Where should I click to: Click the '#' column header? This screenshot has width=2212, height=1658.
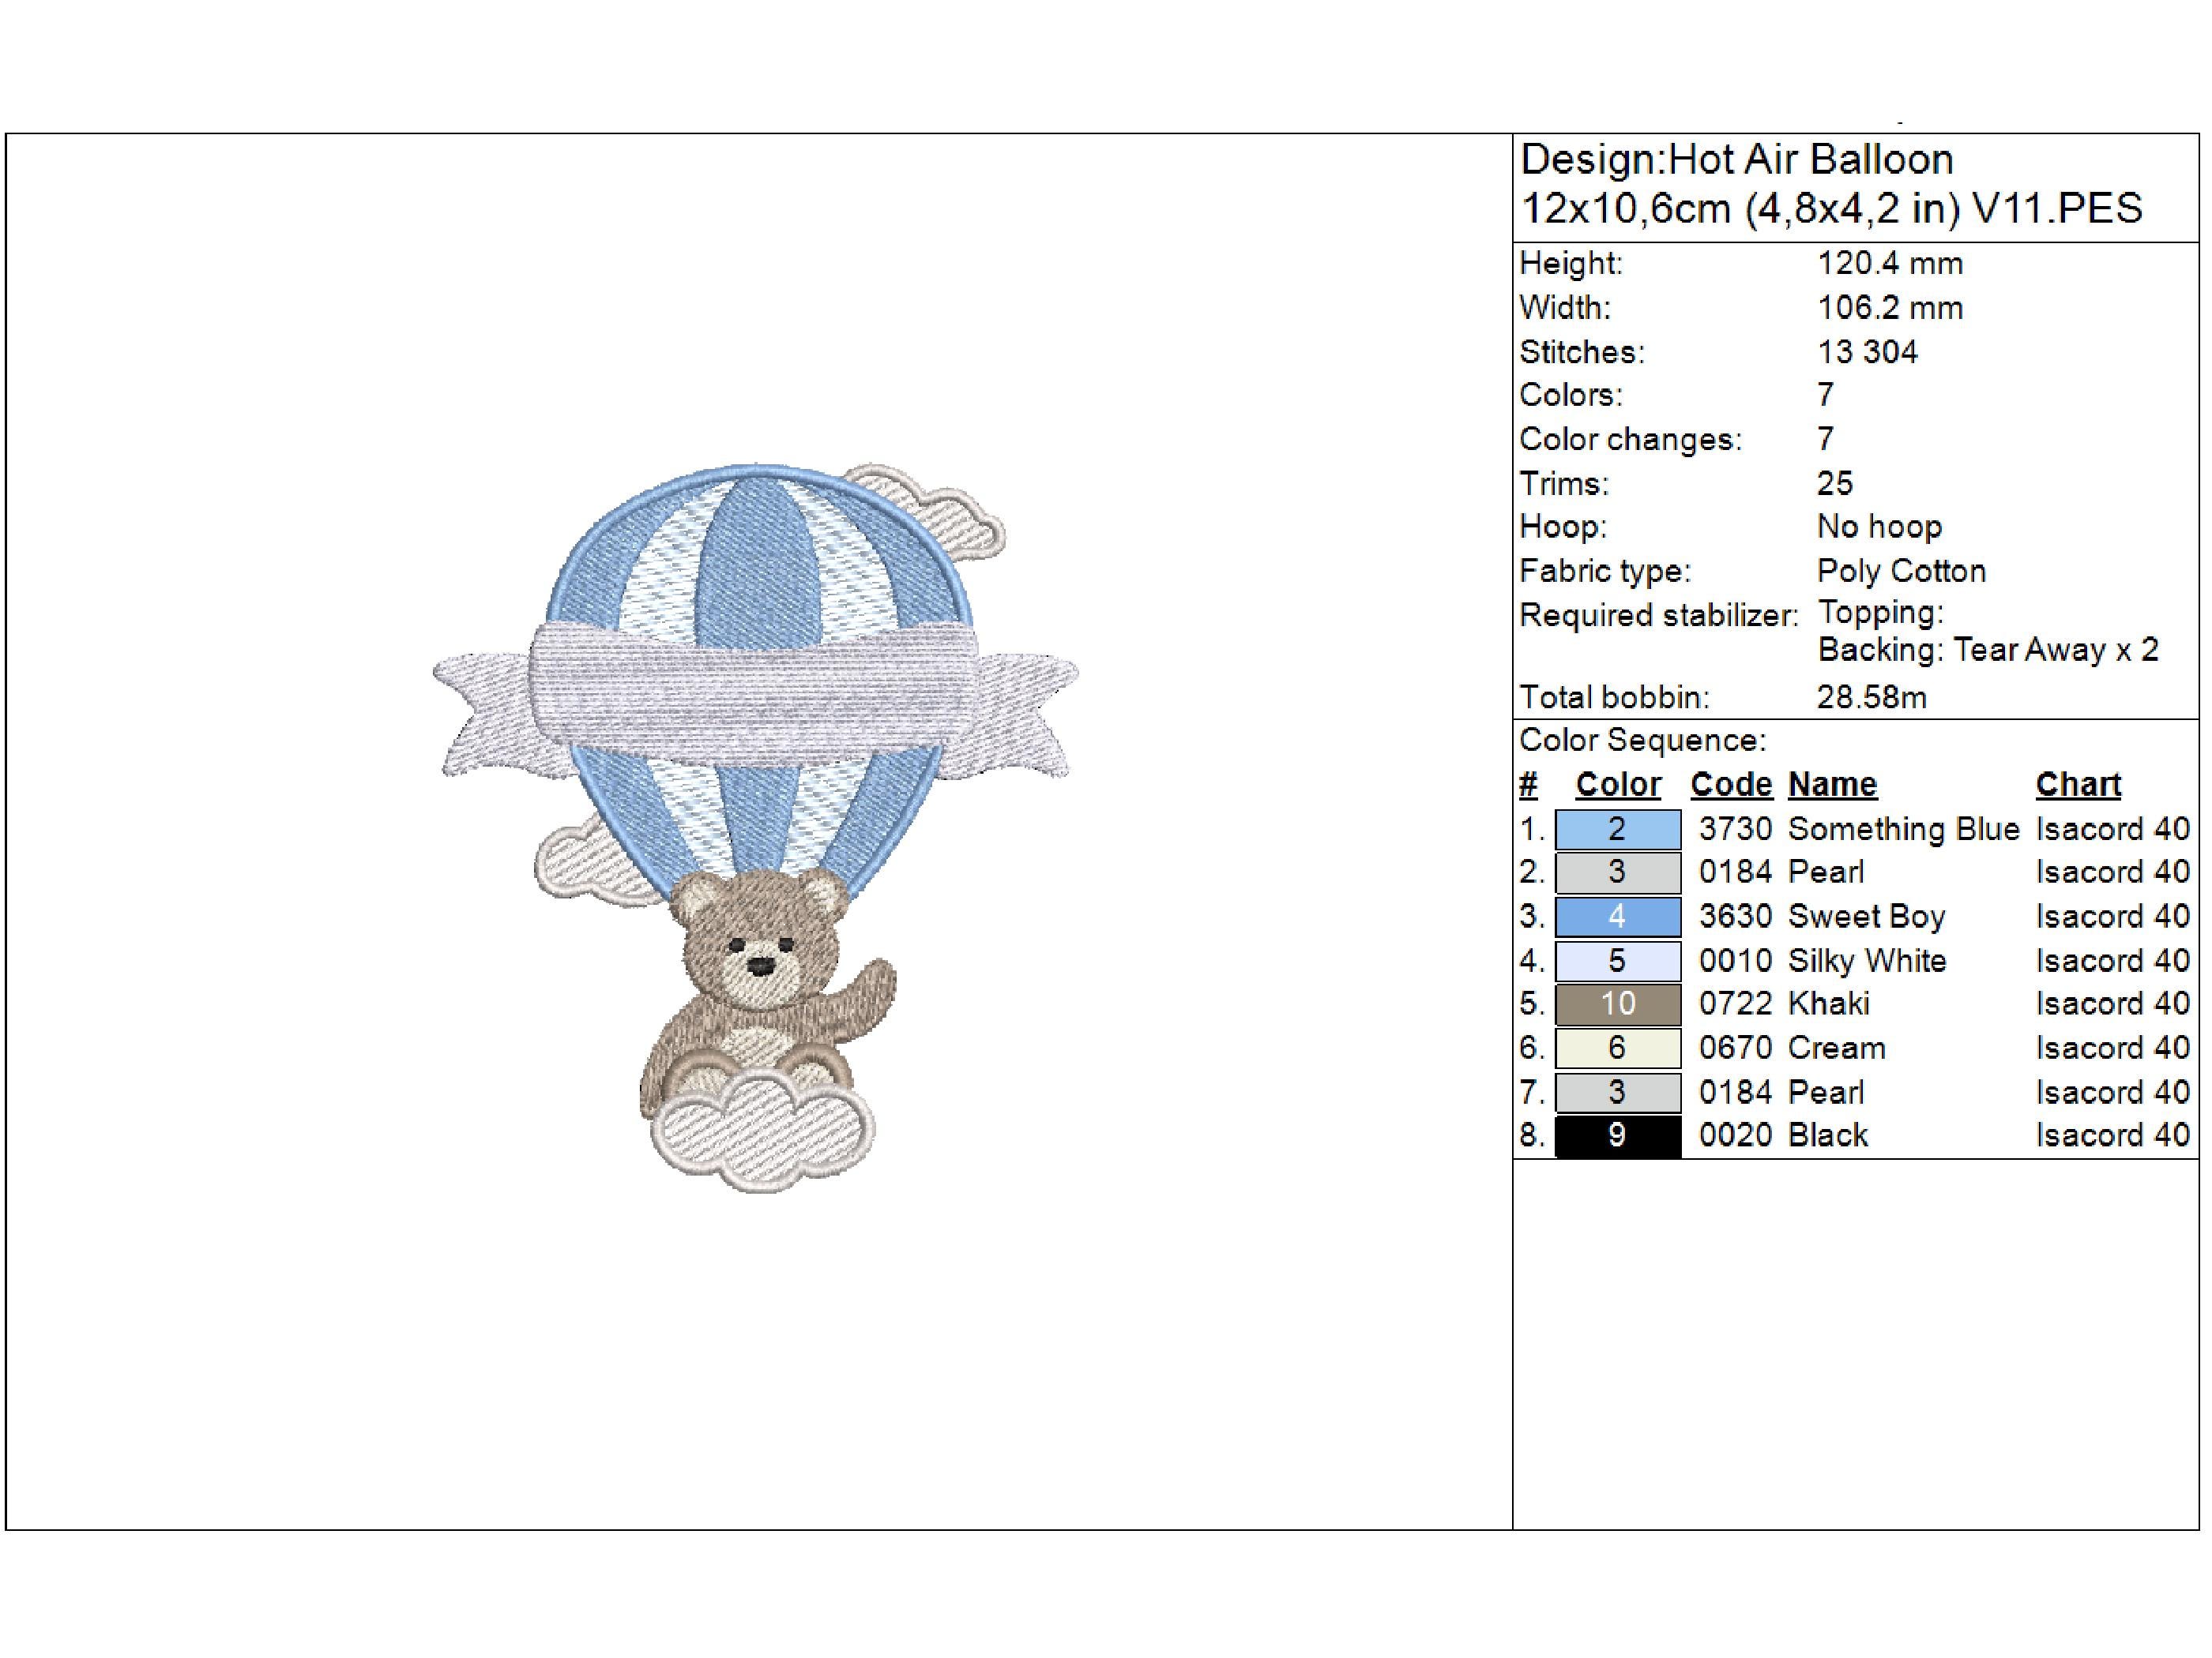[1528, 785]
